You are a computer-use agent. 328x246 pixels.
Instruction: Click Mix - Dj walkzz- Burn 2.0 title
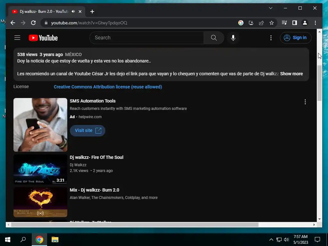pyautogui.click(x=94, y=190)
